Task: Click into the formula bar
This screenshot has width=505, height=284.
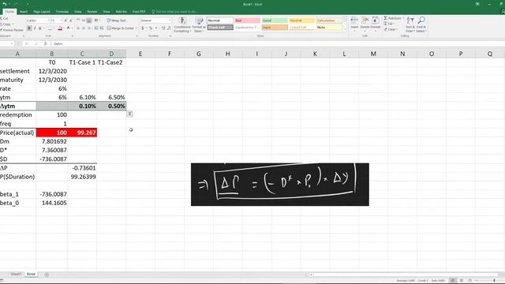Action: tap(277, 43)
